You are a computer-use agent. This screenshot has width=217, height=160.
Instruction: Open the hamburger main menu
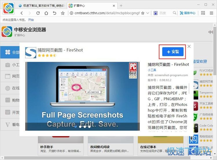tap(211, 13)
